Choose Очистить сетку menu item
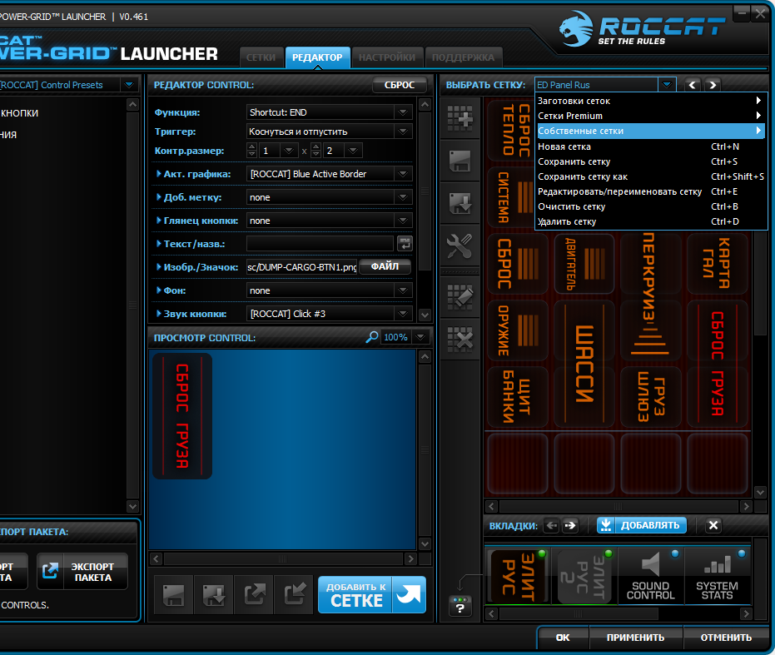The width and height of the screenshot is (775, 655). point(650,206)
